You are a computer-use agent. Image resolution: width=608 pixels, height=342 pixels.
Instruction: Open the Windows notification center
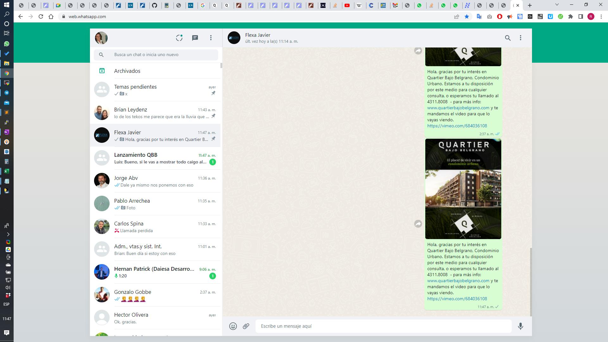7,332
